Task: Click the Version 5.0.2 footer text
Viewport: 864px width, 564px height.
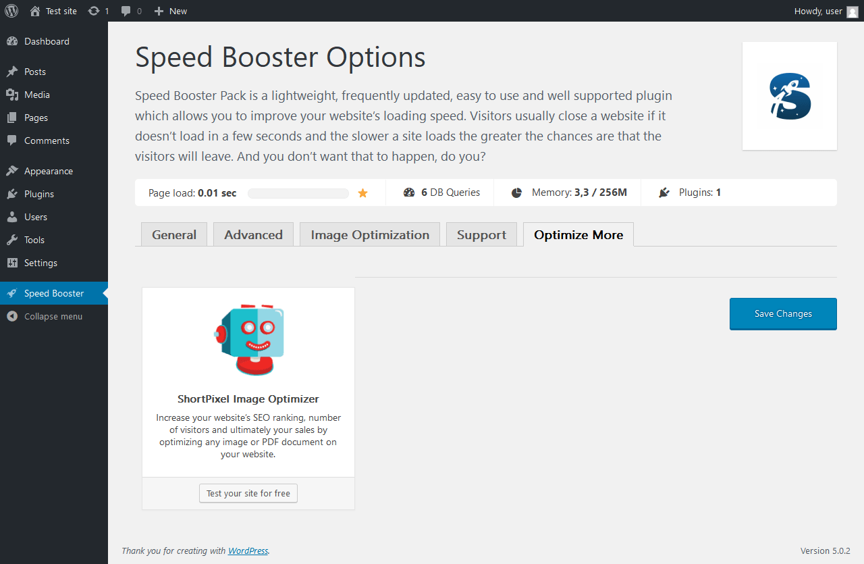Action: pyautogui.click(x=826, y=550)
